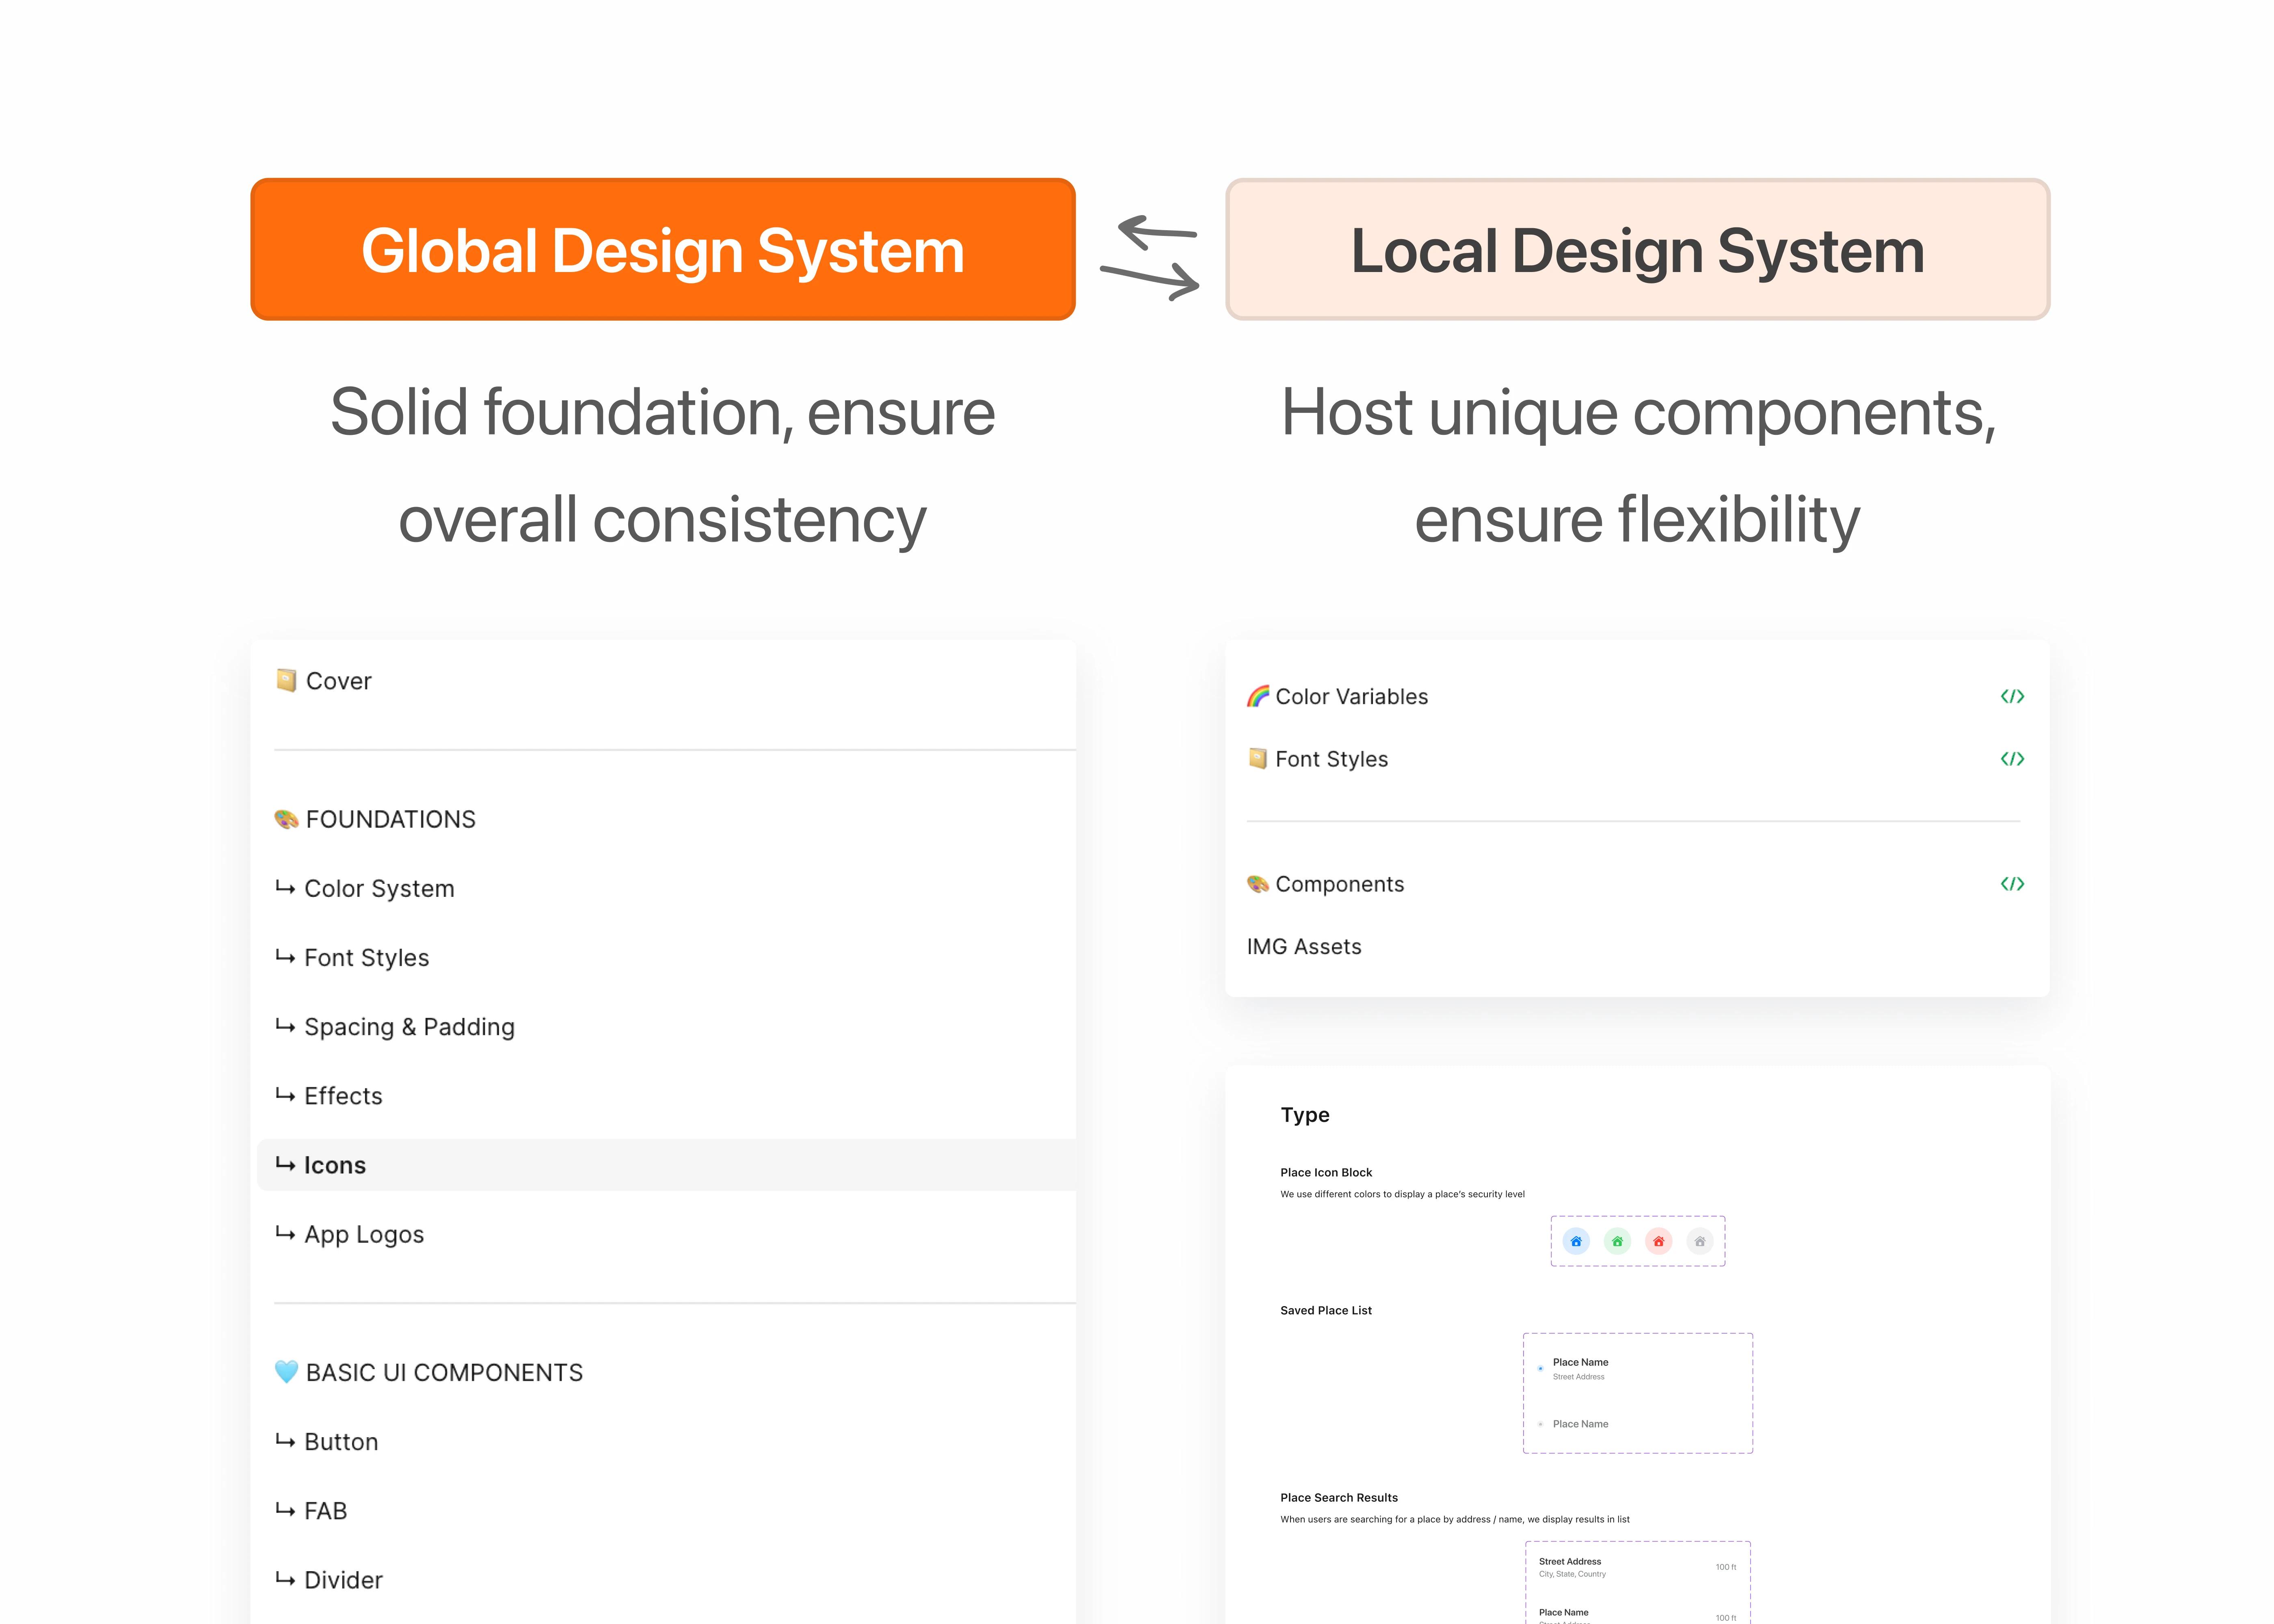This screenshot has width=2274, height=1624.
Task: Select the gray house security icon
Action: [1699, 1241]
